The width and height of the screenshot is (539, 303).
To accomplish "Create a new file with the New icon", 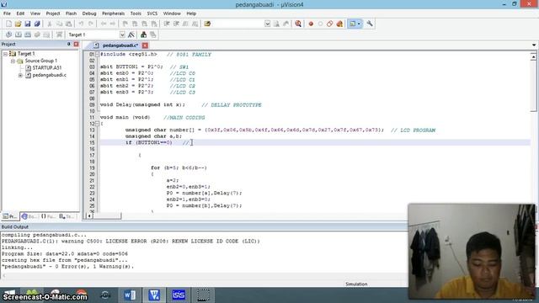I will tap(8, 24).
